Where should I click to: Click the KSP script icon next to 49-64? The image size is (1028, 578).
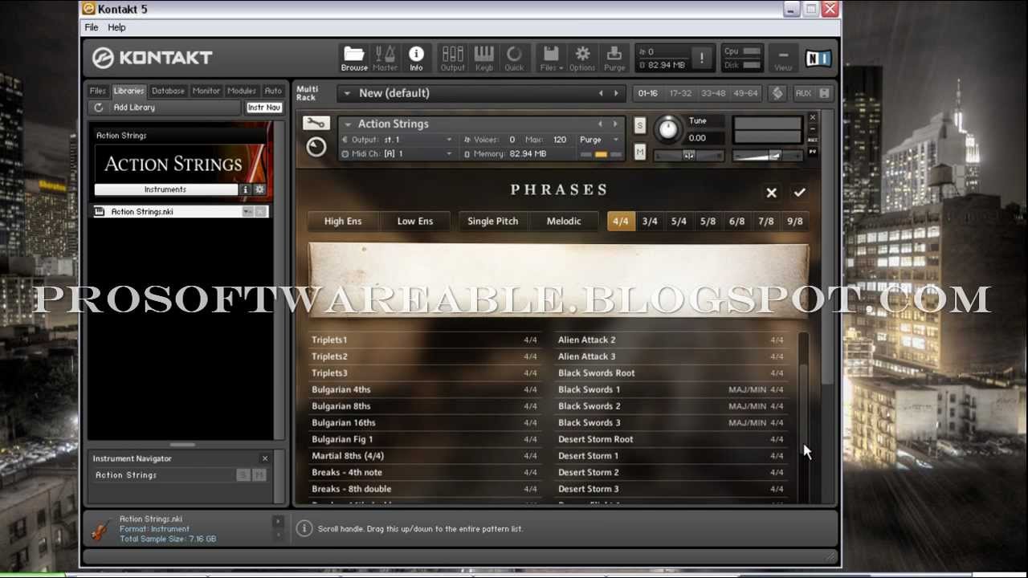coord(777,93)
